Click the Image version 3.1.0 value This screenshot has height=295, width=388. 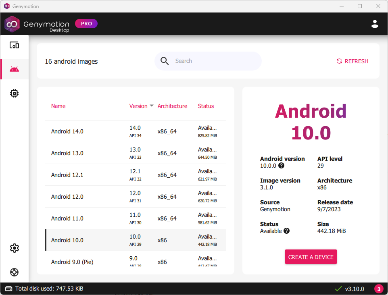[x=266, y=187]
